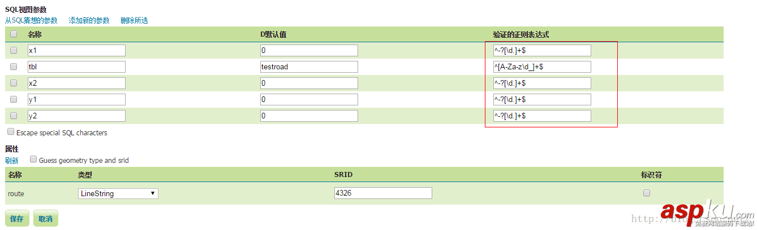Focus the default value field for y1
The height and width of the screenshot is (230, 757).
pos(309,99)
